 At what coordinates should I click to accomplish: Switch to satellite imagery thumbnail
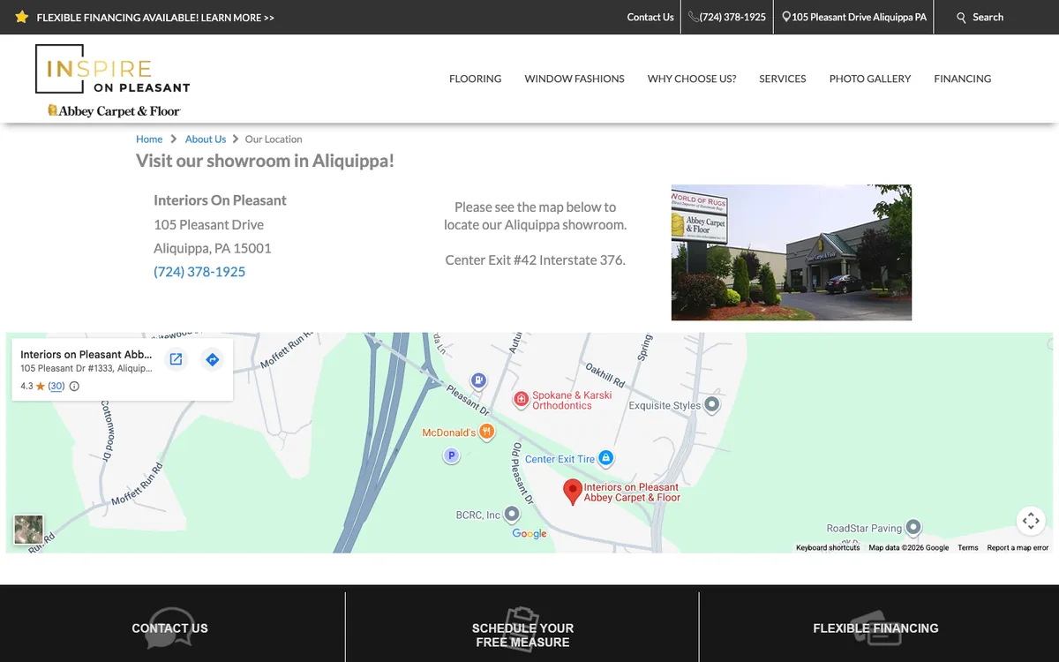click(28, 530)
